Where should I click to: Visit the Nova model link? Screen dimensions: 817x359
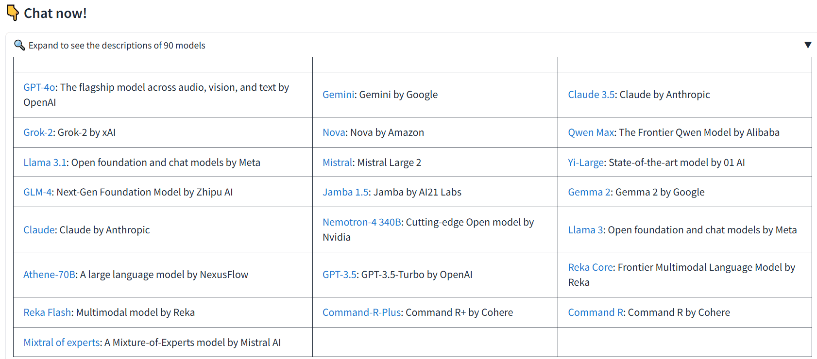tap(334, 132)
